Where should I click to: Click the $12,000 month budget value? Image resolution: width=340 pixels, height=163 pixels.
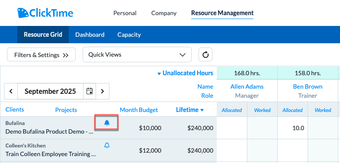pyautogui.click(x=150, y=150)
